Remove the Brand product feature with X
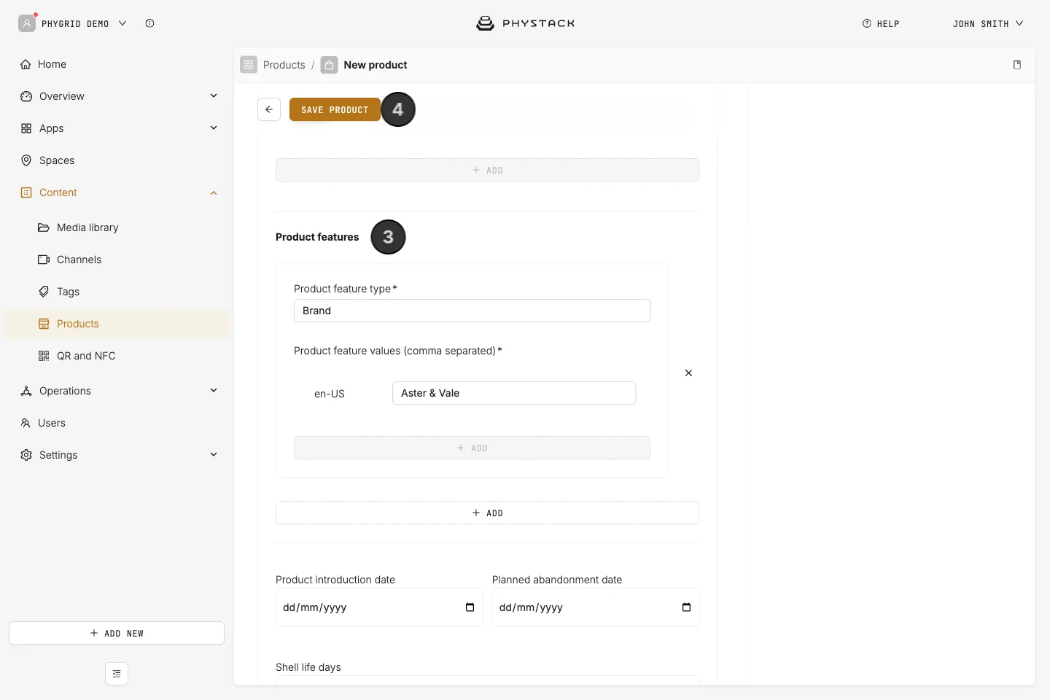 [x=688, y=373]
